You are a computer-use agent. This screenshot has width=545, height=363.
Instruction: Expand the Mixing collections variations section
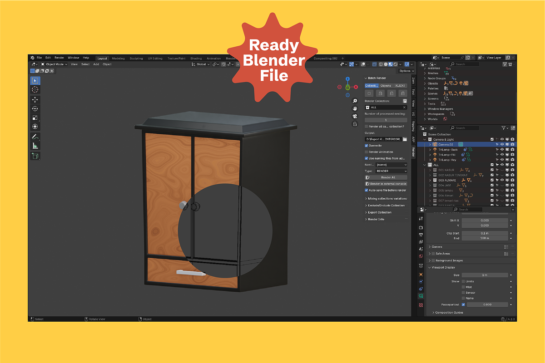pyautogui.click(x=386, y=199)
